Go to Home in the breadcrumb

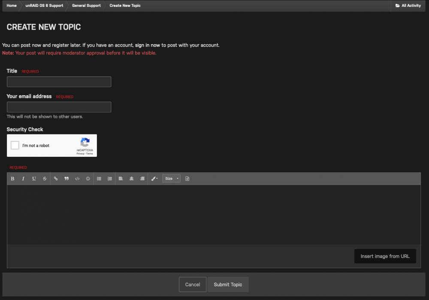(12, 6)
